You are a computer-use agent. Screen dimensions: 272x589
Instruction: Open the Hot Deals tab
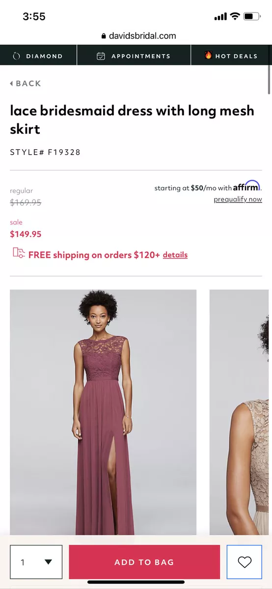231,55
